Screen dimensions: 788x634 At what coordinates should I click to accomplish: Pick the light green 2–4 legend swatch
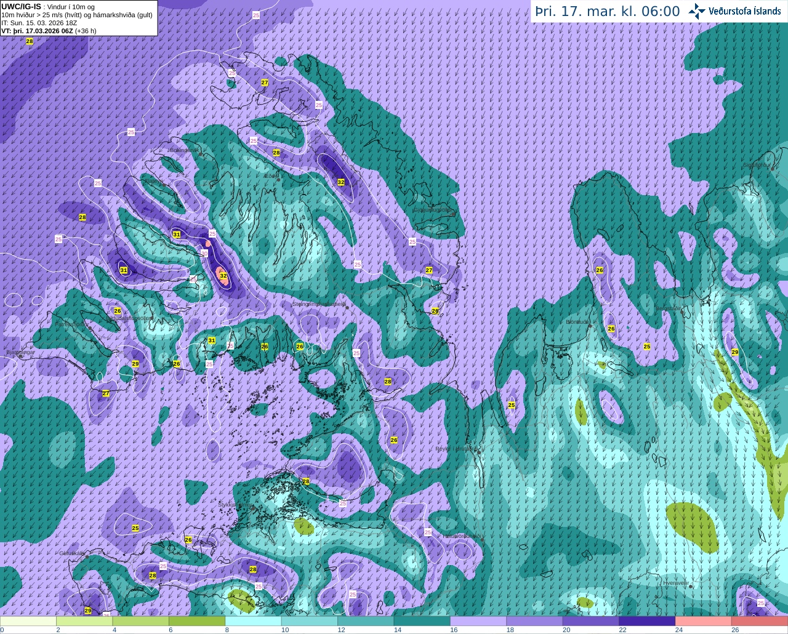tap(84, 621)
